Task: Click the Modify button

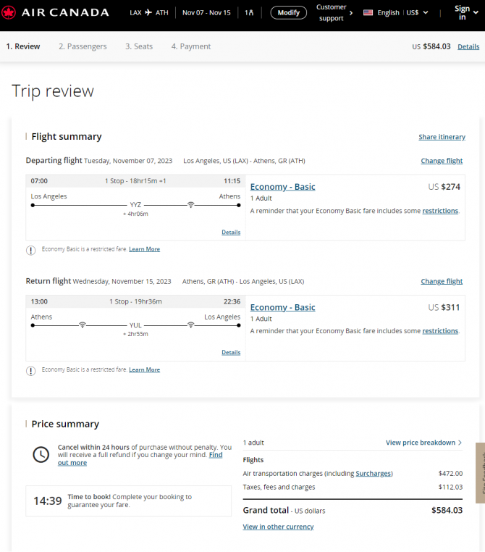Action: tap(288, 12)
